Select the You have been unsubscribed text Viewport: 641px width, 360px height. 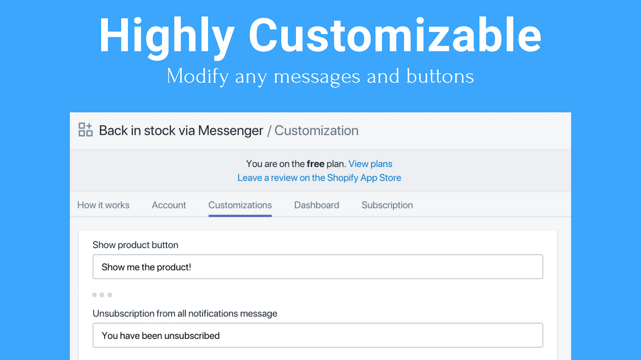click(160, 335)
